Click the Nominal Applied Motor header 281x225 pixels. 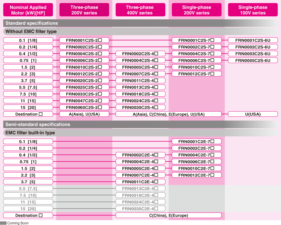(28, 10)
